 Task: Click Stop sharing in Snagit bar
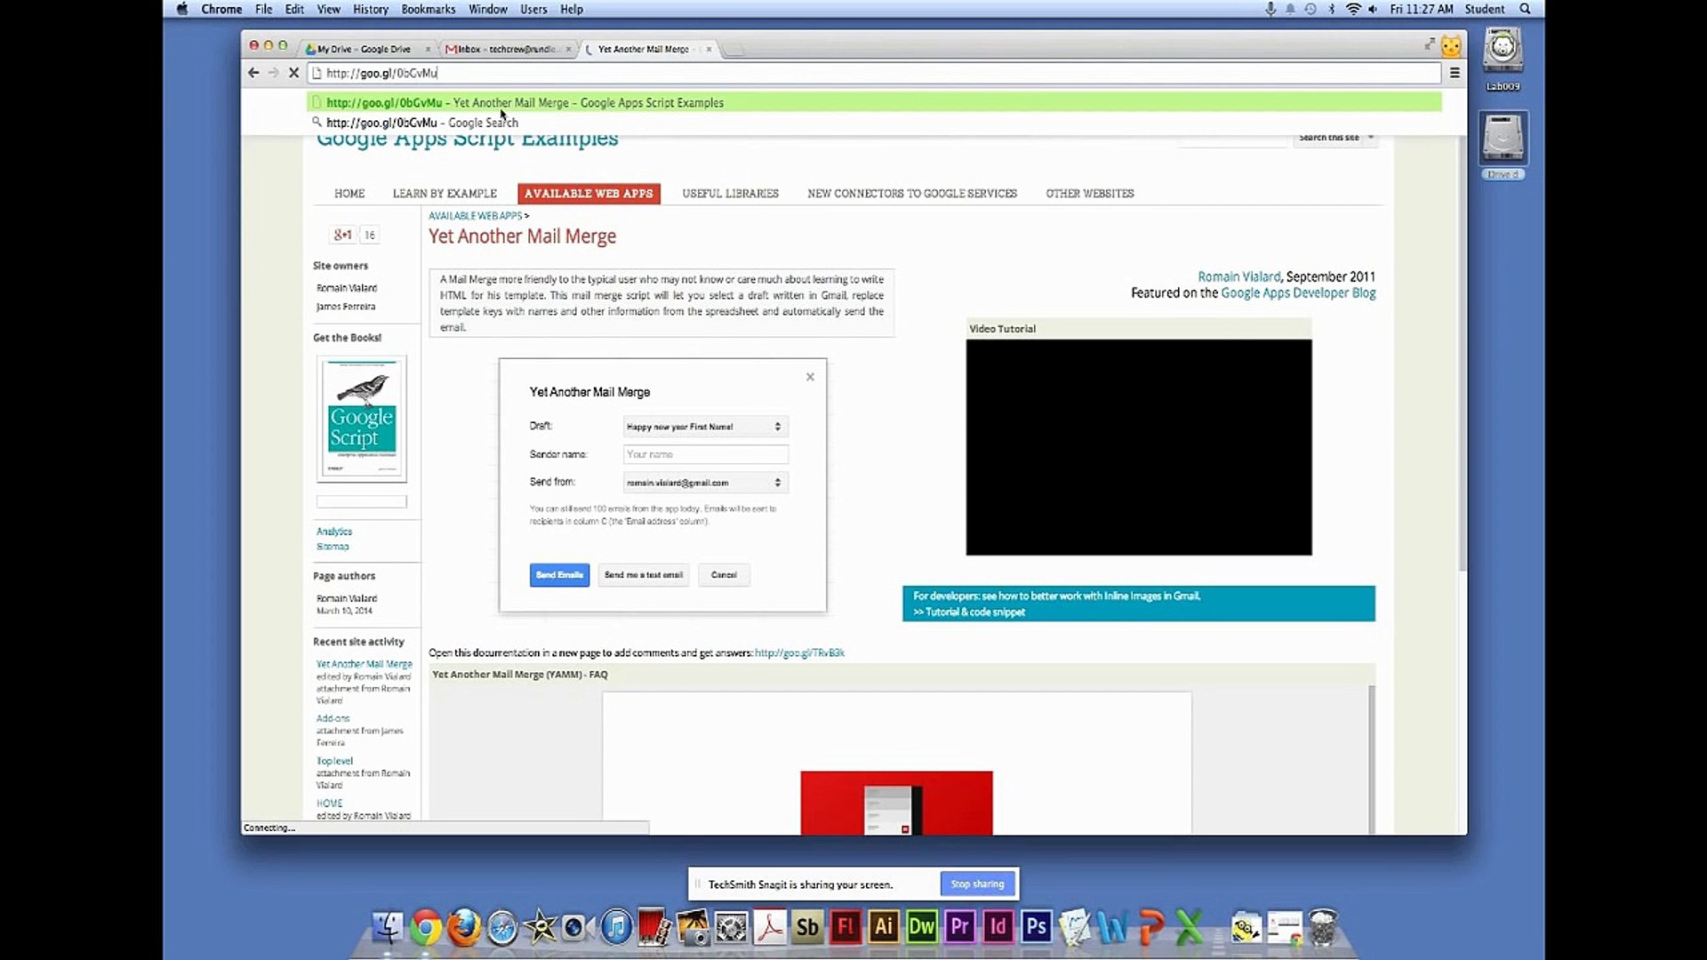977,884
